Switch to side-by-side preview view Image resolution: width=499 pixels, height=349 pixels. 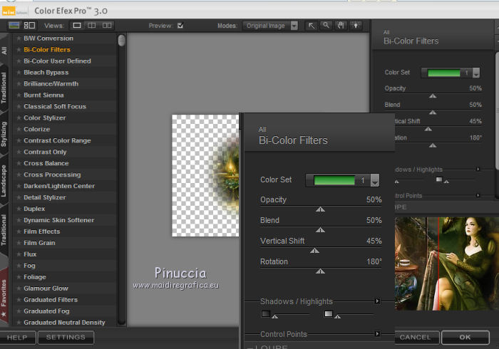tap(107, 26)
